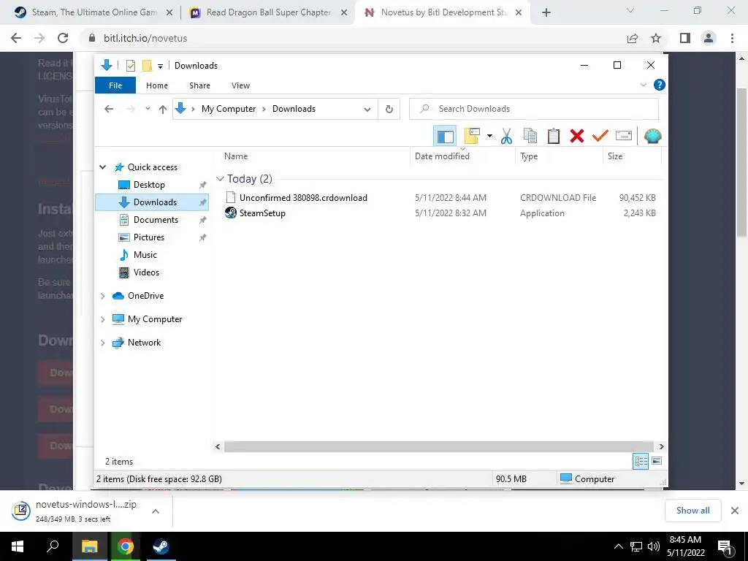
Task: Open the Windows Start menu
Action: point(18,546)
